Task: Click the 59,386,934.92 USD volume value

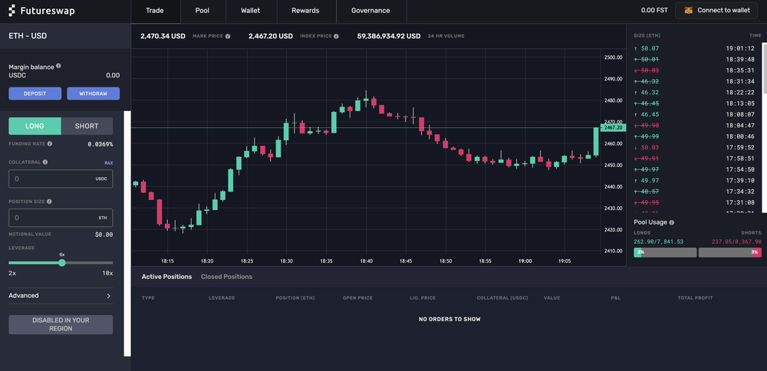Action: pyautogui.click(x=389, y=36)
